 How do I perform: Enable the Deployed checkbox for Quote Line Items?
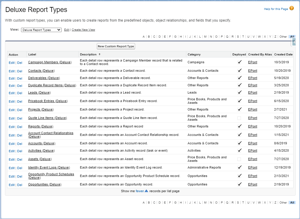click(240, 118)
